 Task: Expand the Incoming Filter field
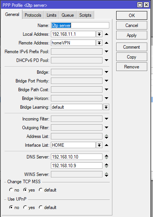(x=106, y=119)
